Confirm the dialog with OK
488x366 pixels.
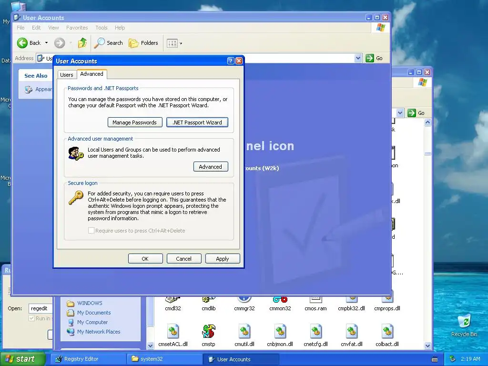[145, 259]
